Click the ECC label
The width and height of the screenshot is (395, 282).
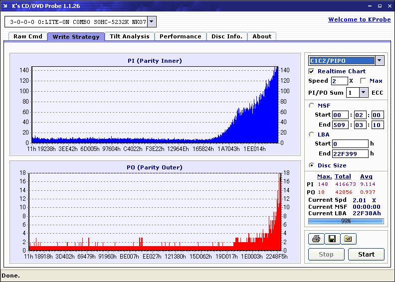(378, 93)
